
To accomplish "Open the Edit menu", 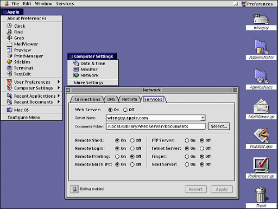I will pos(27,4).
